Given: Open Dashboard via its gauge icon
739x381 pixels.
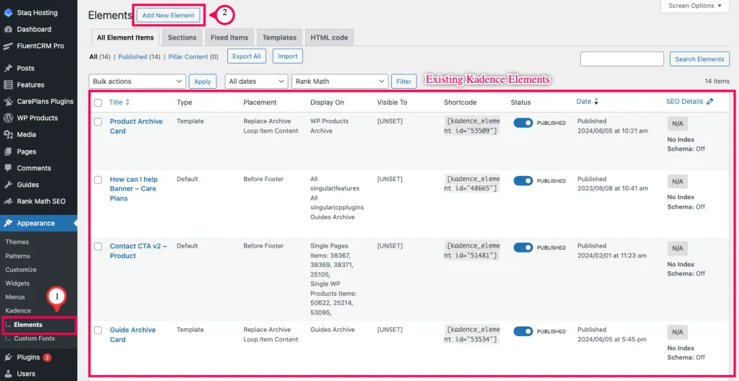Looking at the screenshot, I should 8,30.
